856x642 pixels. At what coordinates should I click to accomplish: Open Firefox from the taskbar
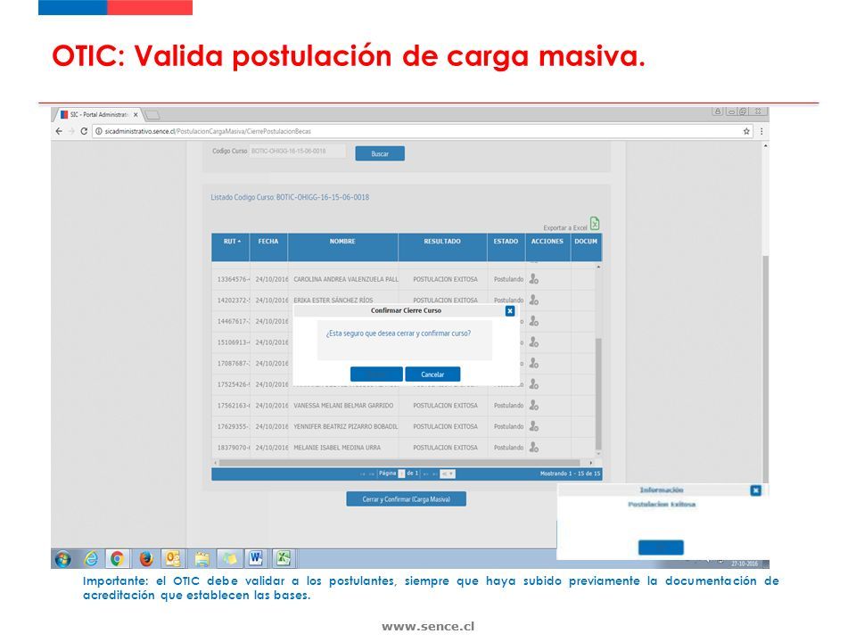click(145, 558)
